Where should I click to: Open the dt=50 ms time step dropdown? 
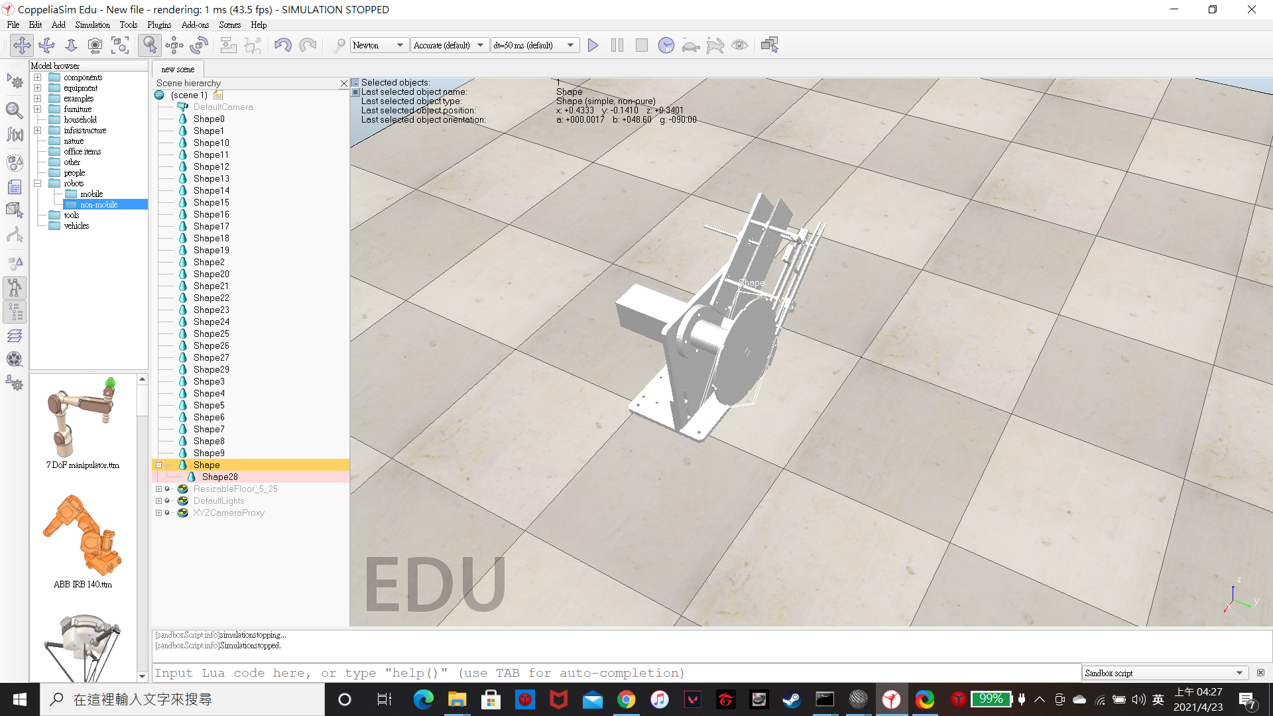tap(534, 45)
